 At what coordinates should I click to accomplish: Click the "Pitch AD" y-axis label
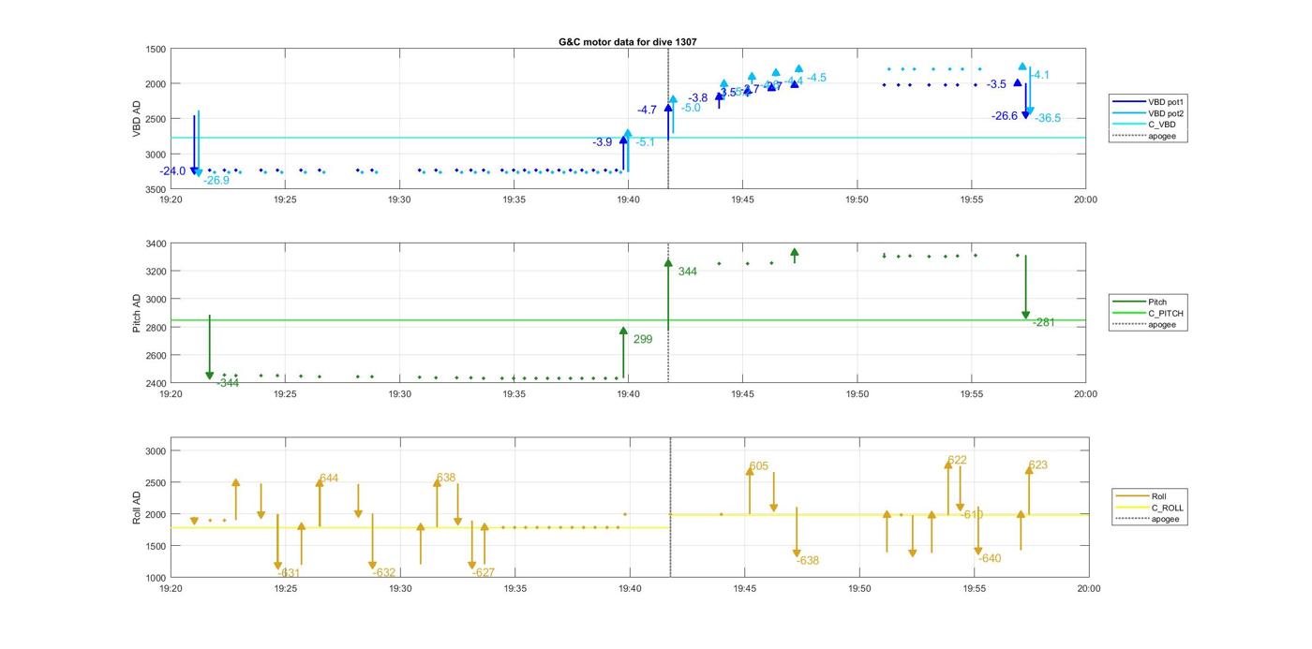point(137,314)
